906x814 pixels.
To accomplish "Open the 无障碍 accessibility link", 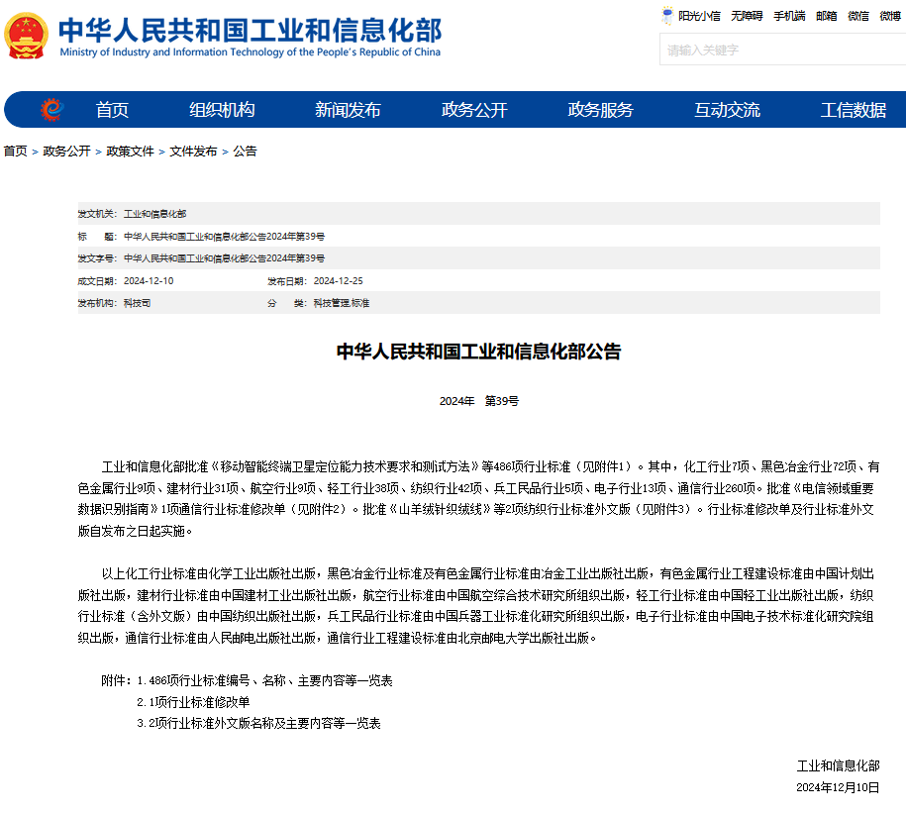I will click(x=747, y=16).
